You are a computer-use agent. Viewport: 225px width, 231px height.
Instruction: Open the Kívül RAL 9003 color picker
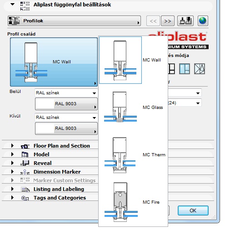click(x=66, y=128)
